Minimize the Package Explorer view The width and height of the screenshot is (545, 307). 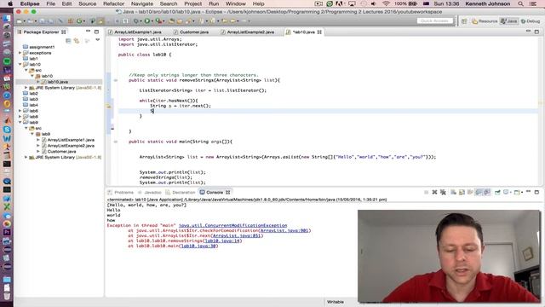[x=88, y=32]
